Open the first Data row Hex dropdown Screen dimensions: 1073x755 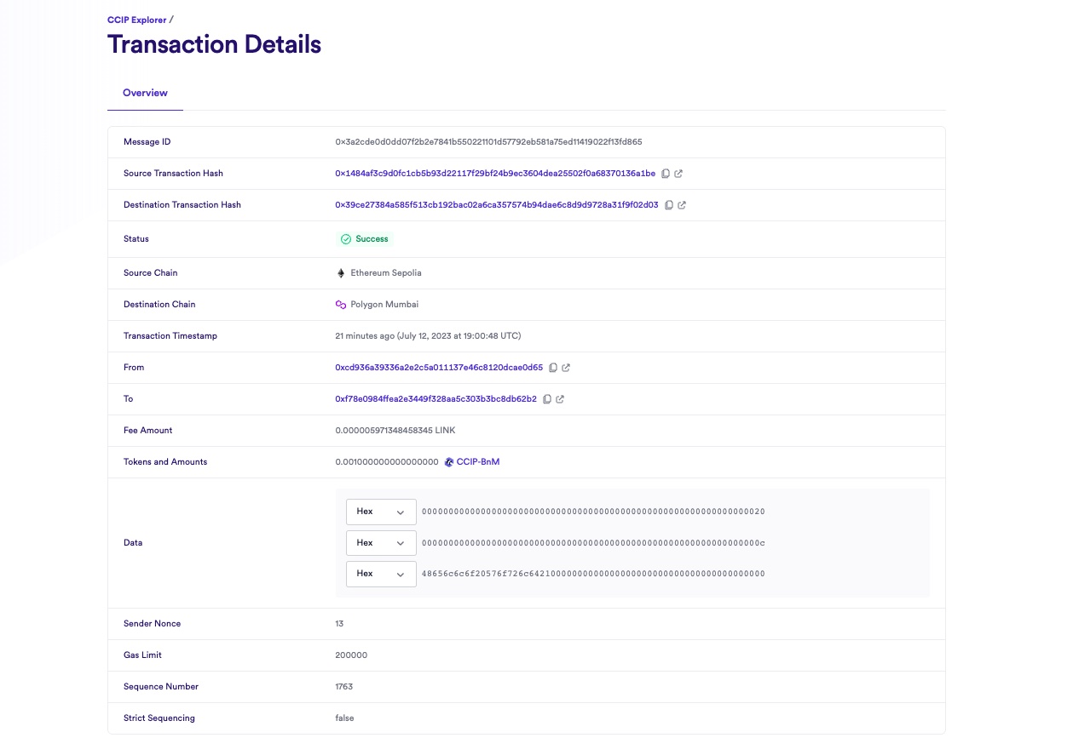381,512
